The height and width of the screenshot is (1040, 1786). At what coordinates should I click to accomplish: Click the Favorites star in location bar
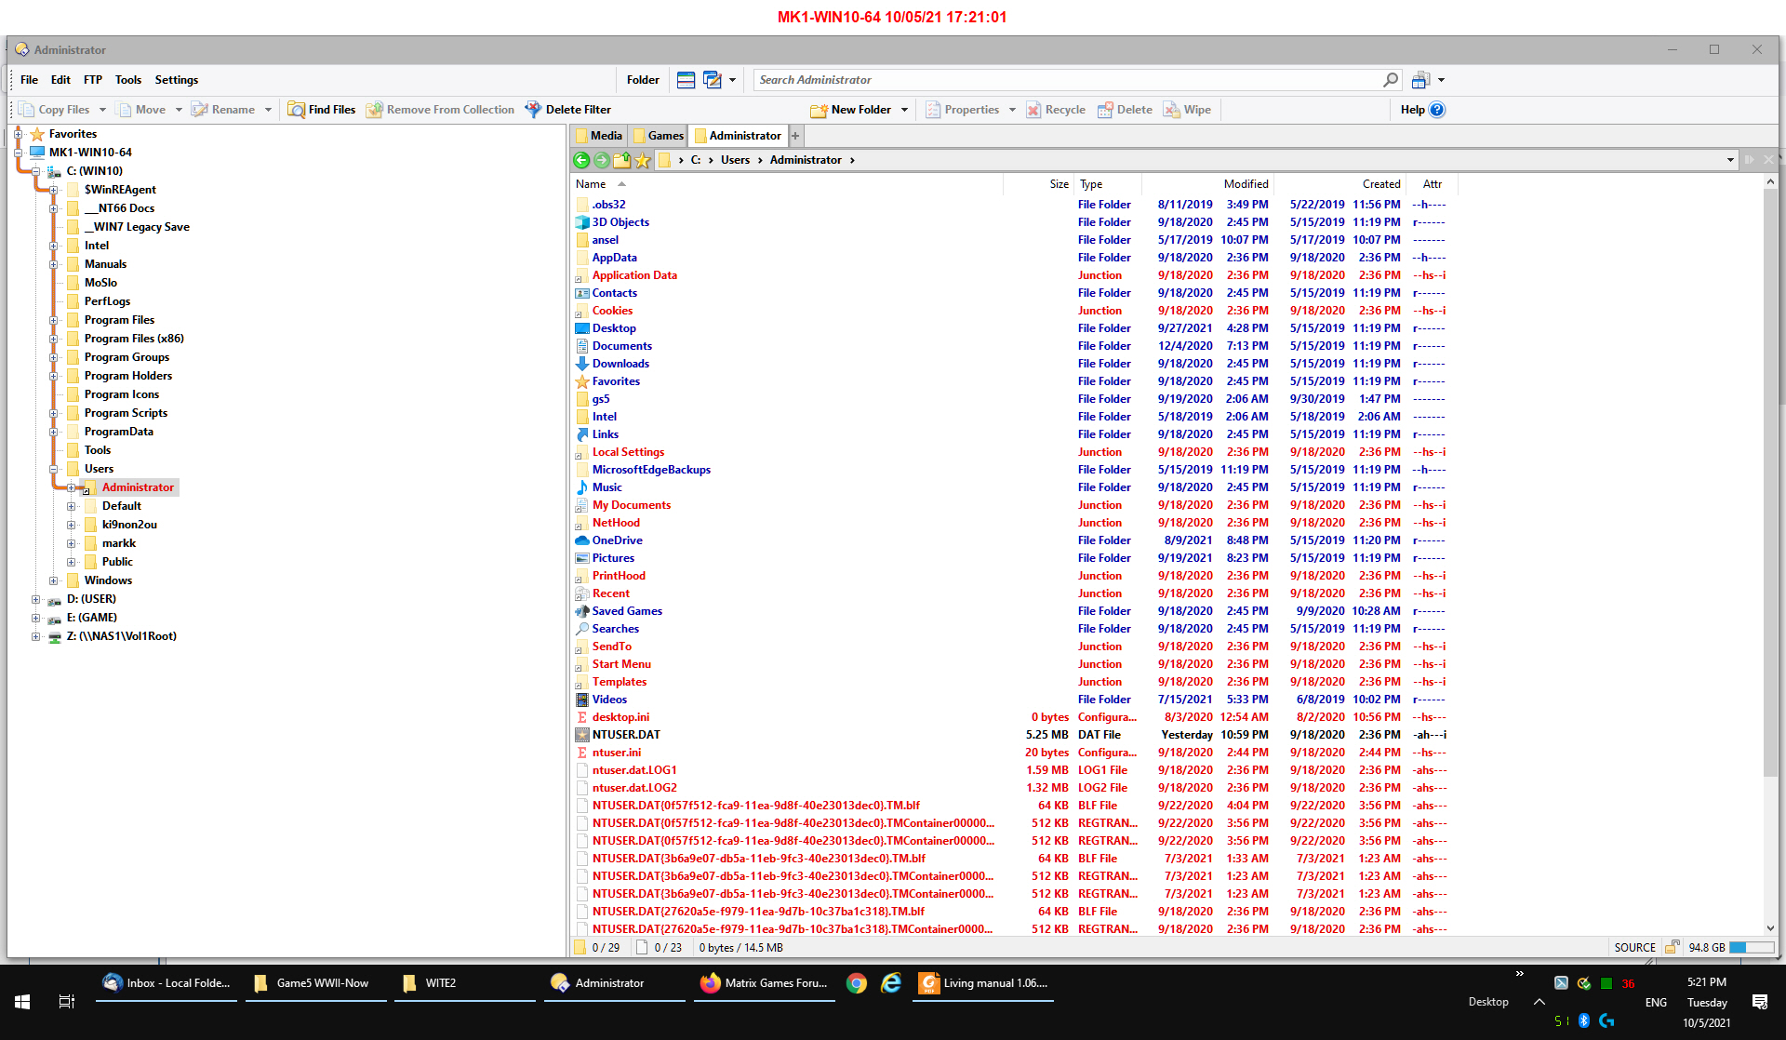click(643, 160)
